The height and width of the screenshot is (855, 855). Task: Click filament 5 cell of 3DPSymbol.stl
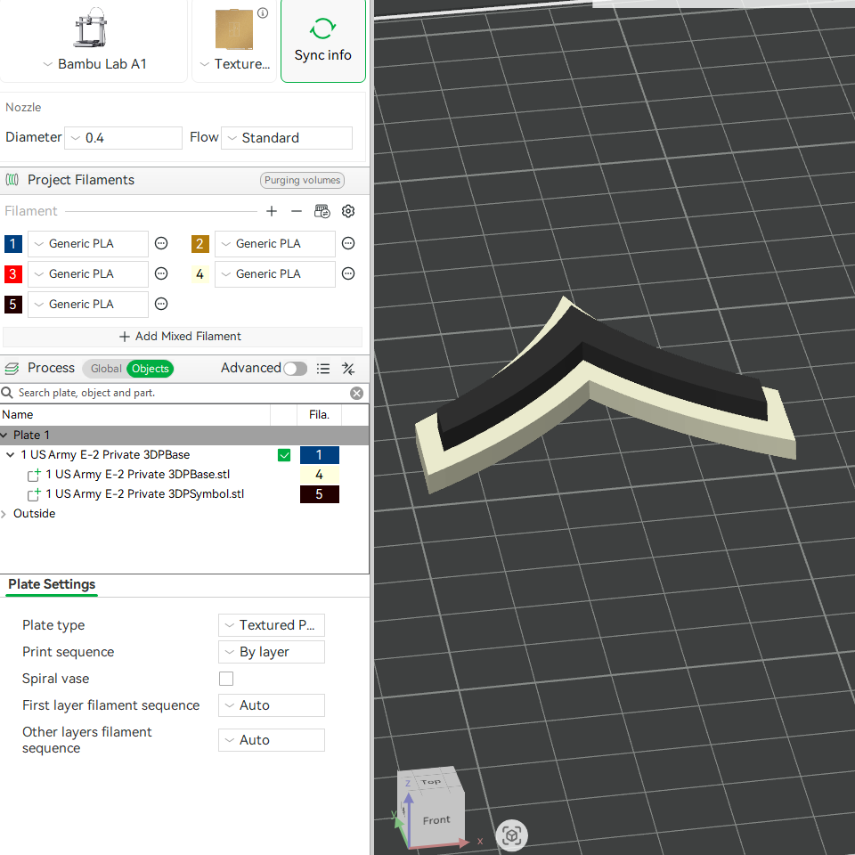pyautogui.click(x=320, y=494)
